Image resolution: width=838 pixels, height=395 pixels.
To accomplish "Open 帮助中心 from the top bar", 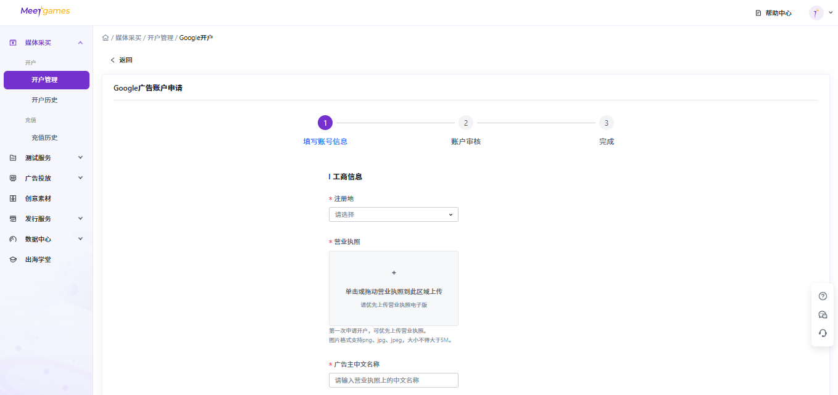I will (775, 12).
